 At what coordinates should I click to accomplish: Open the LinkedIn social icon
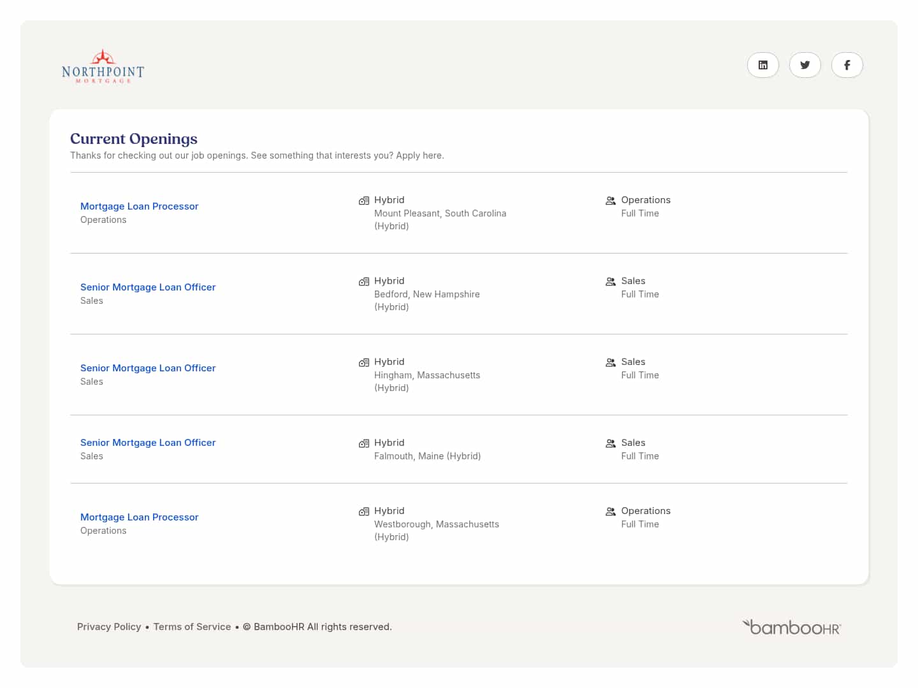point(762,65)
